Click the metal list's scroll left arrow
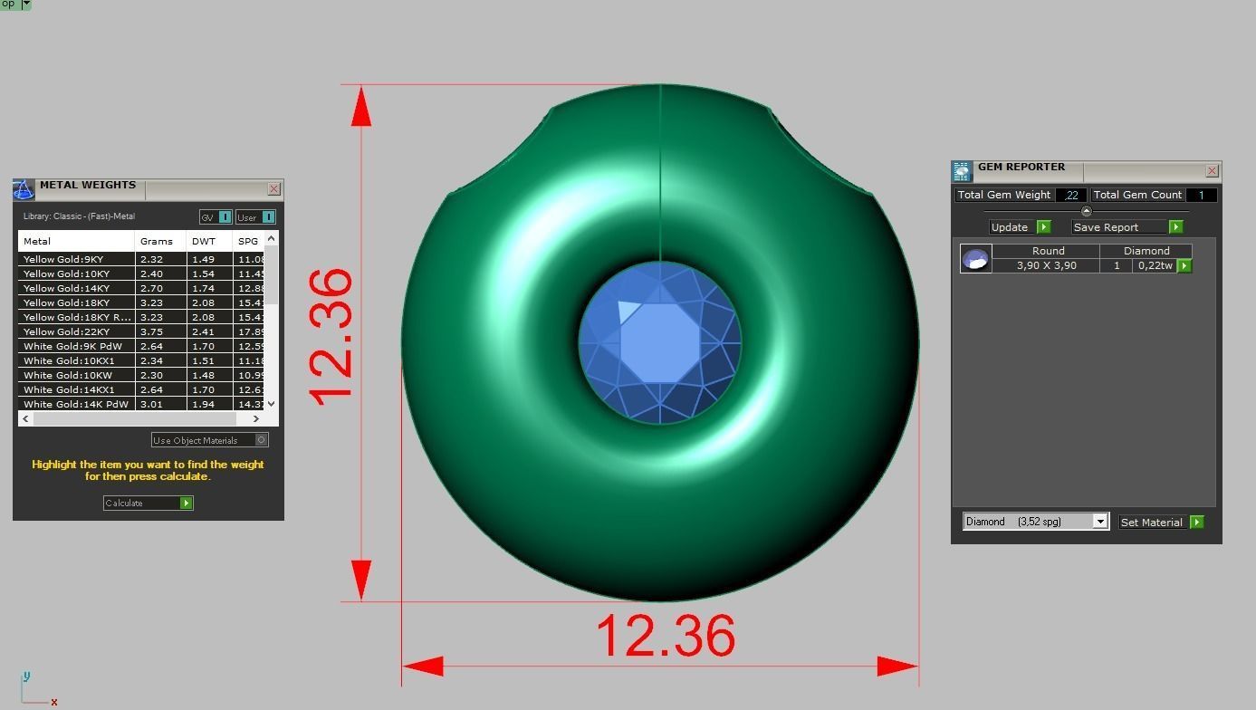The image size is (1256, 710). [x=25, y=418]
